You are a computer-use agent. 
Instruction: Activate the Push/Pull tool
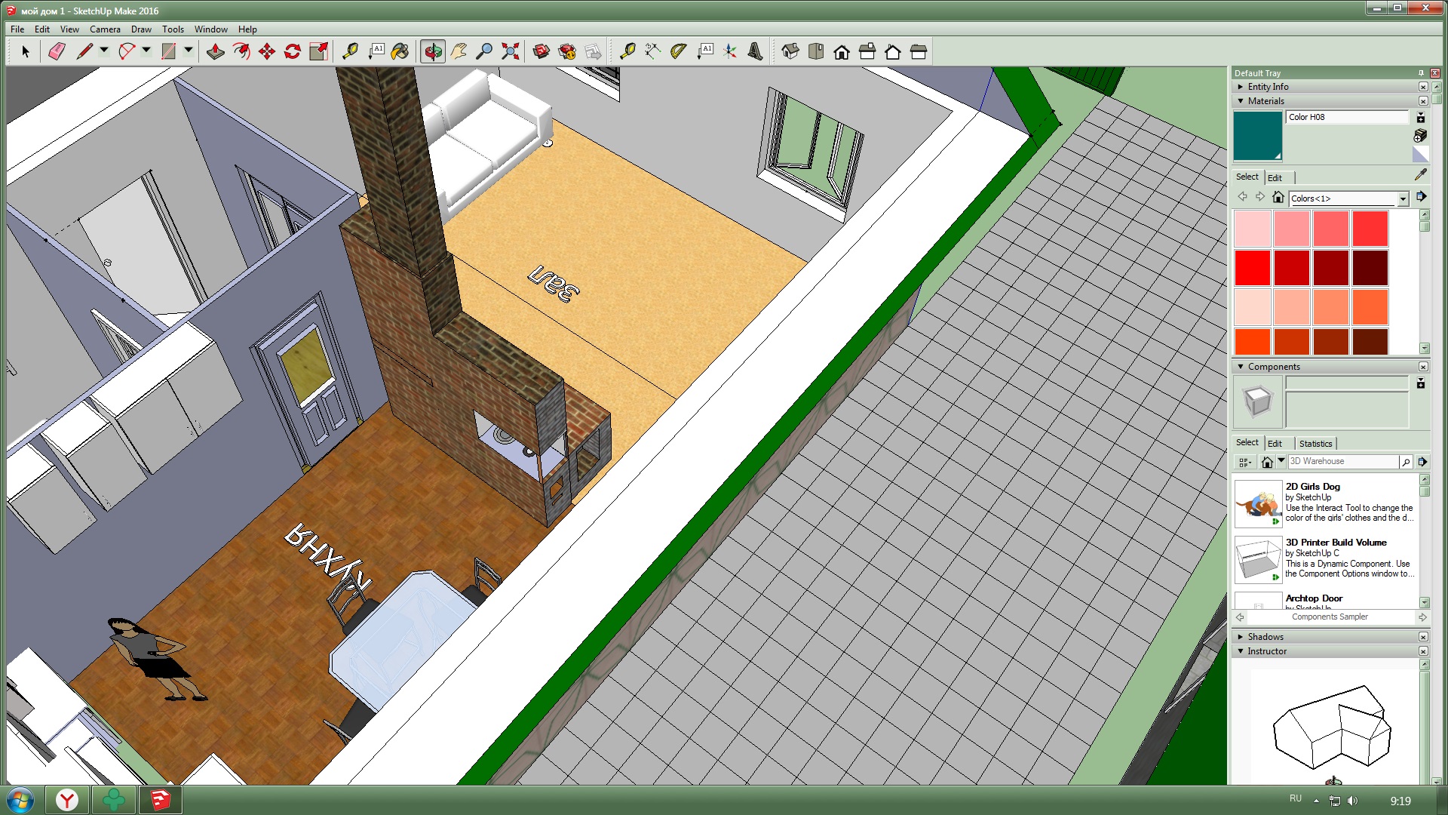coord(216,51)
